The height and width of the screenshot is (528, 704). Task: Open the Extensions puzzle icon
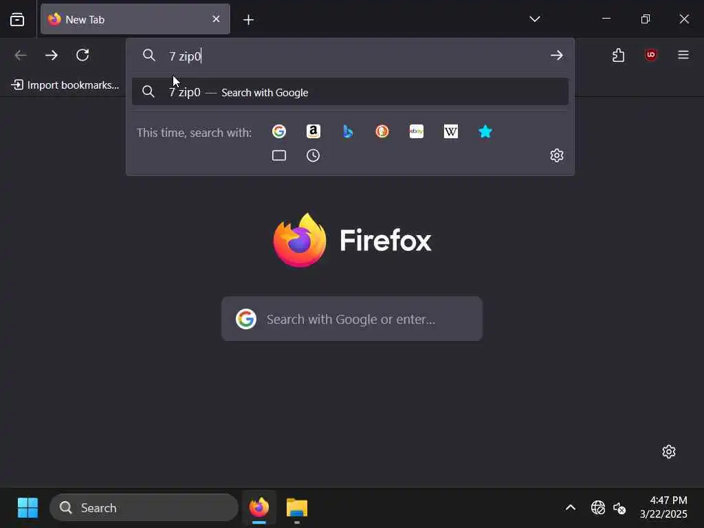[x=618, y=55]
